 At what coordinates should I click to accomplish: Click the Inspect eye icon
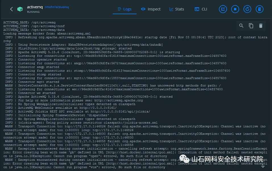tap(143, 9)
